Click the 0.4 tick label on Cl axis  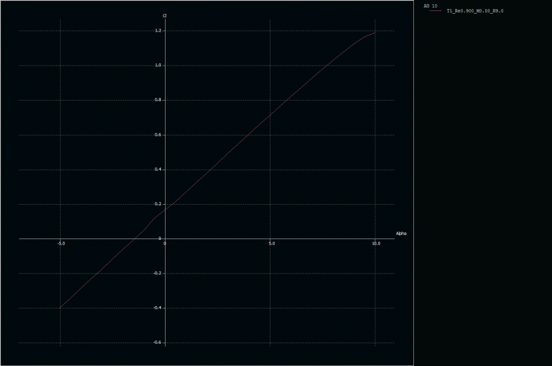pos(158,169)
